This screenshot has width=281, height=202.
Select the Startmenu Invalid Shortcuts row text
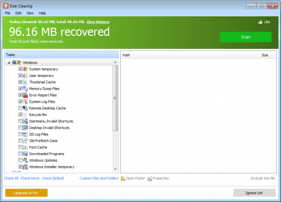point(51,121)
